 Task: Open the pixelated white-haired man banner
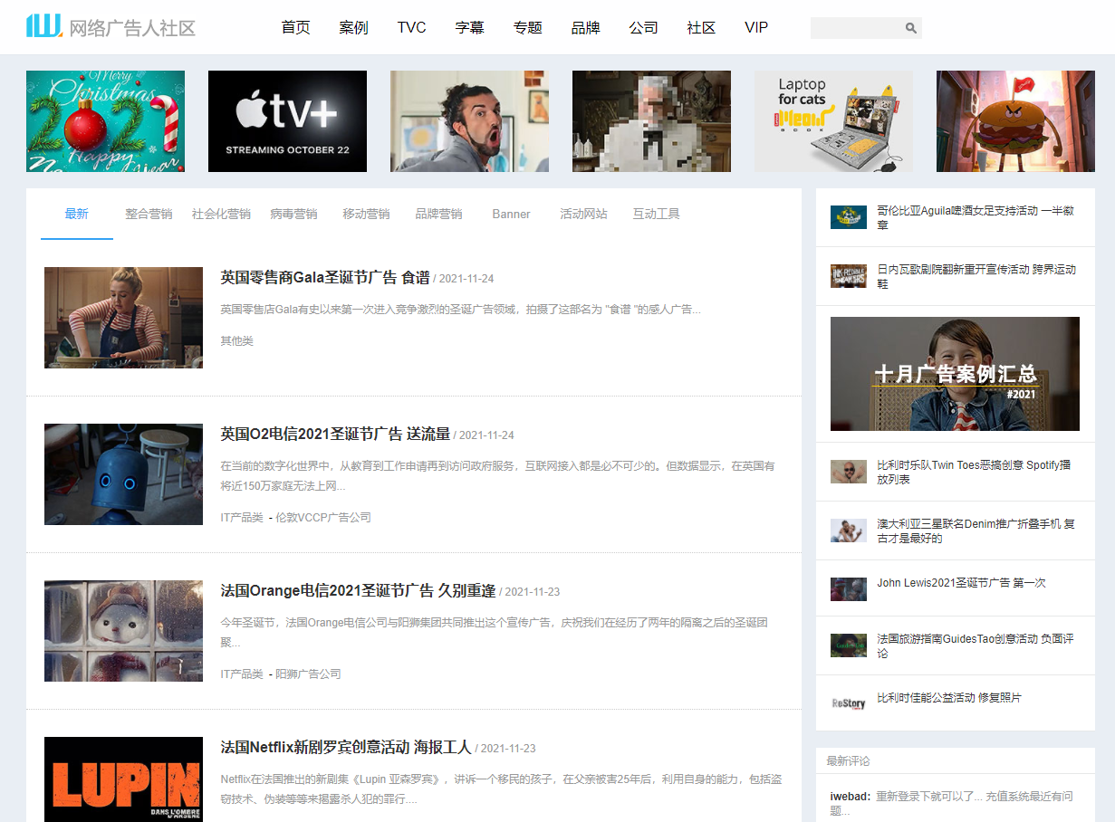point(651,121)
